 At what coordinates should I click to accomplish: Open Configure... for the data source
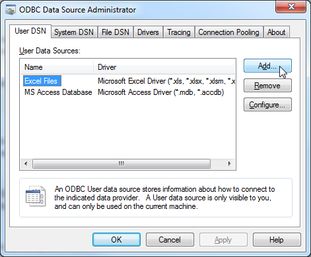point(267,105)
